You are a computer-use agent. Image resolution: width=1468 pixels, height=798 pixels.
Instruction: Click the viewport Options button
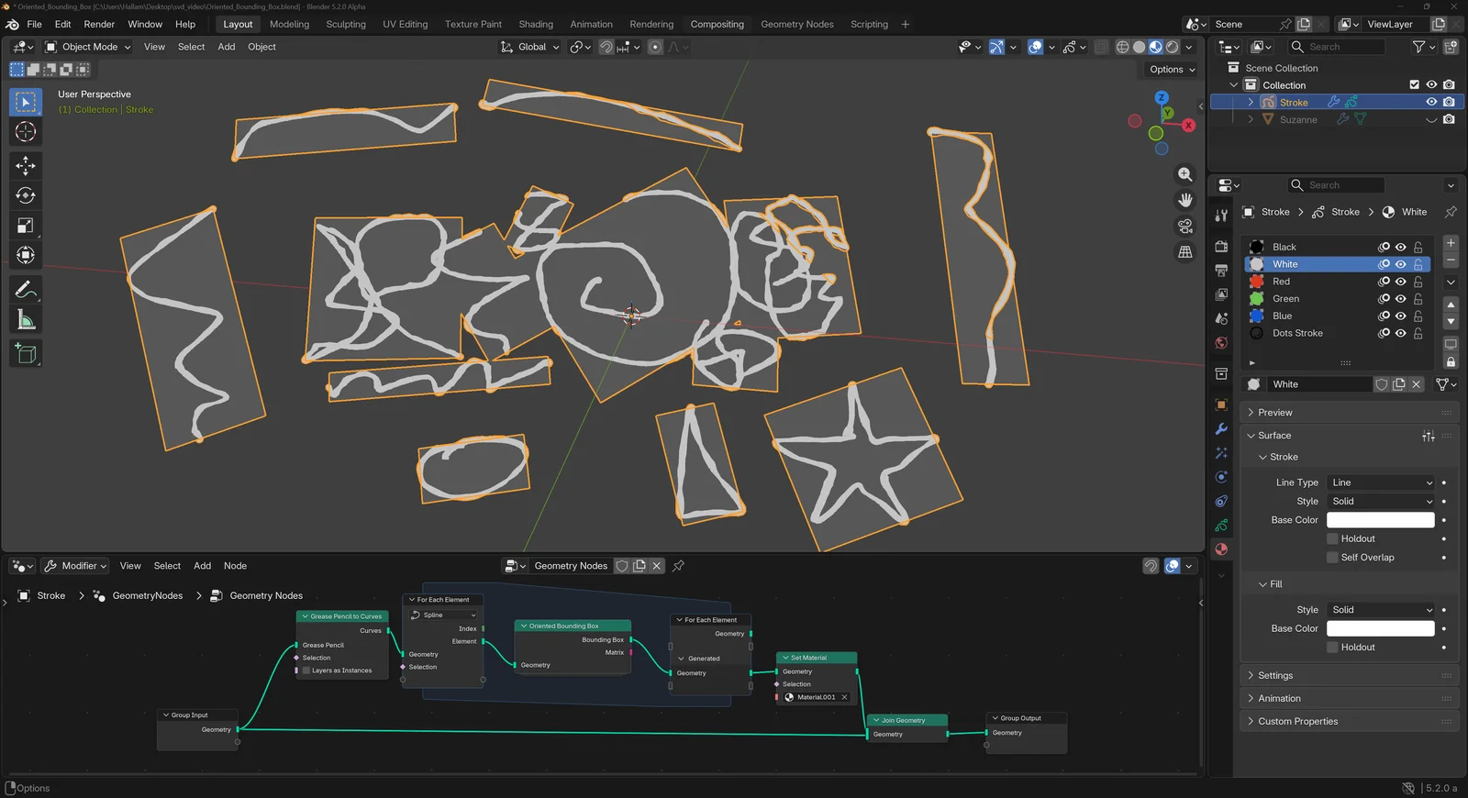[x=1172, y=70]
